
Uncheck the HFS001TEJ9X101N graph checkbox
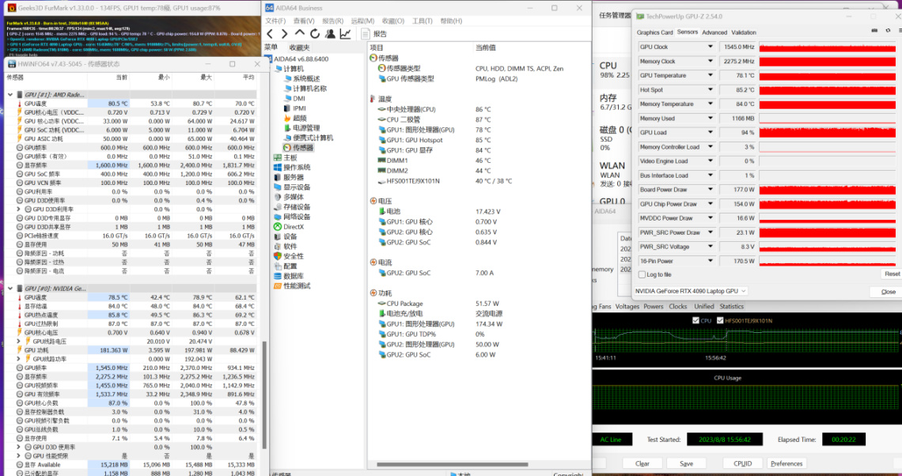coord(720,320)
